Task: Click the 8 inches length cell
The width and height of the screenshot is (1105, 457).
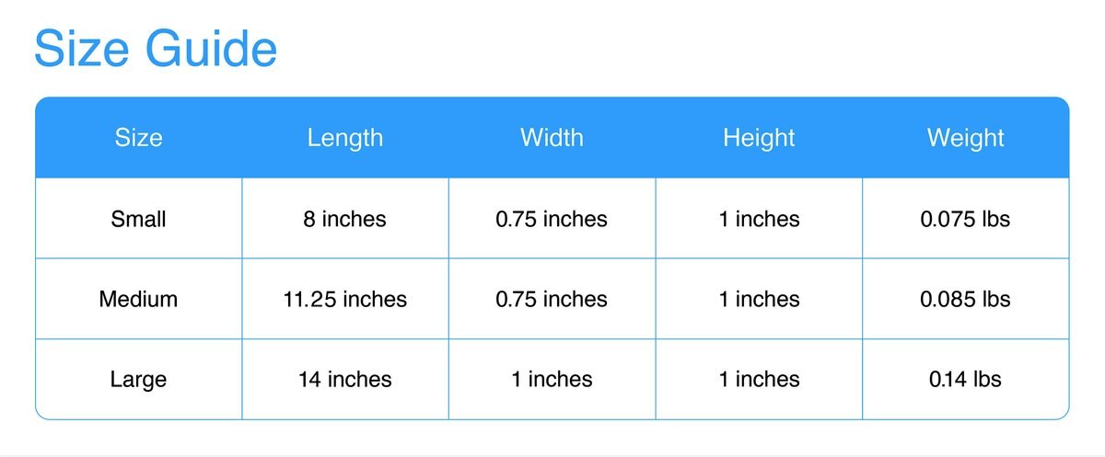Action: [345, 219]
